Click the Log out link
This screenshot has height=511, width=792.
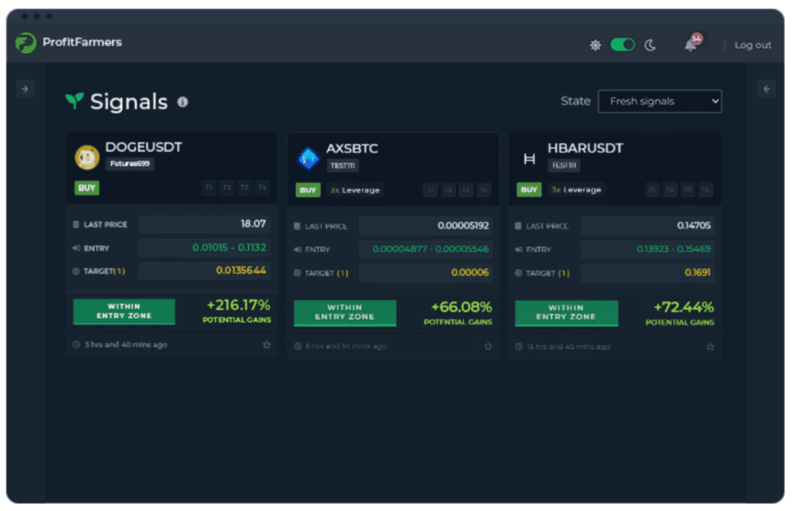(753, 46)
